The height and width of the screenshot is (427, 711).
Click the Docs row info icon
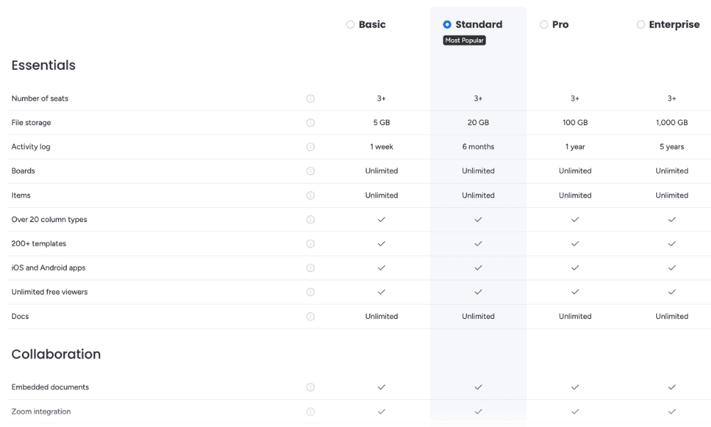[x=311, y=317]
